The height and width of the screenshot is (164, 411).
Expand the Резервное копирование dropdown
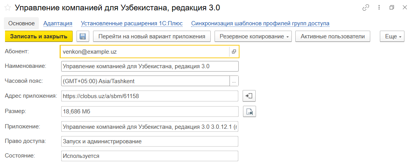point(253,36)
